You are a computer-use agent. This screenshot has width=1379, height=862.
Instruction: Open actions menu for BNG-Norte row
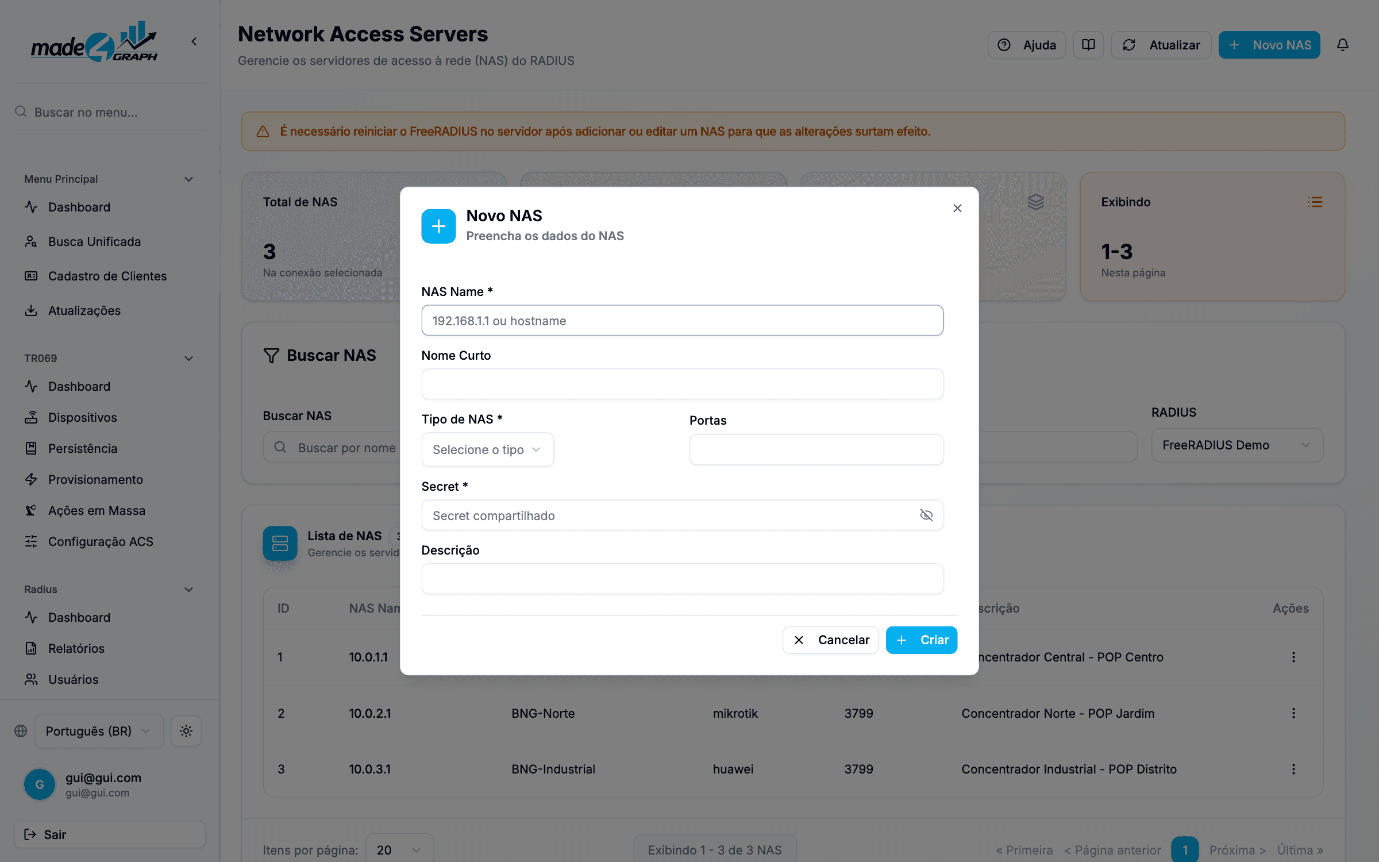tap(1293, 713)
